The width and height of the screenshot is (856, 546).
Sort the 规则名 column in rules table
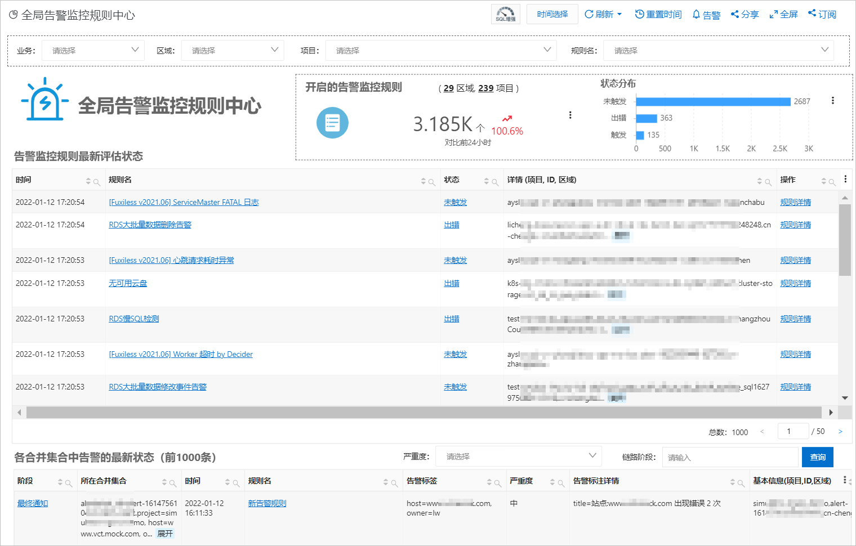[x=423, y=181]
